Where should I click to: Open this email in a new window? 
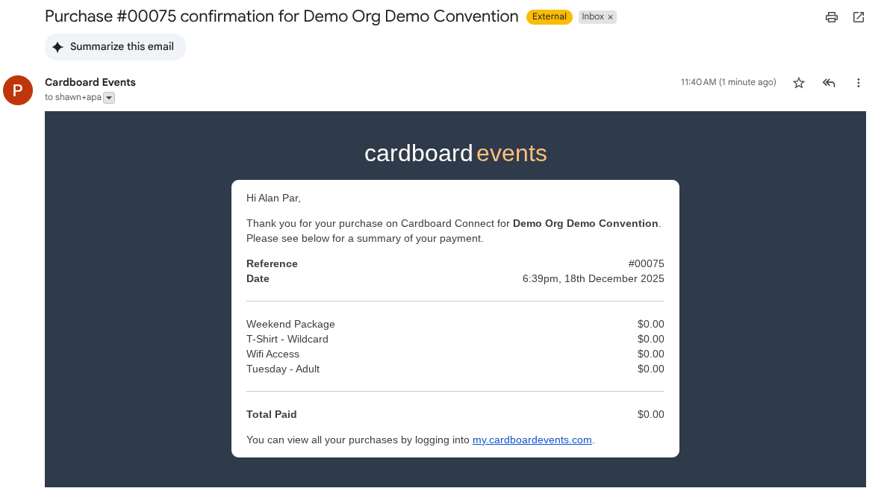[x=859, y=16]
